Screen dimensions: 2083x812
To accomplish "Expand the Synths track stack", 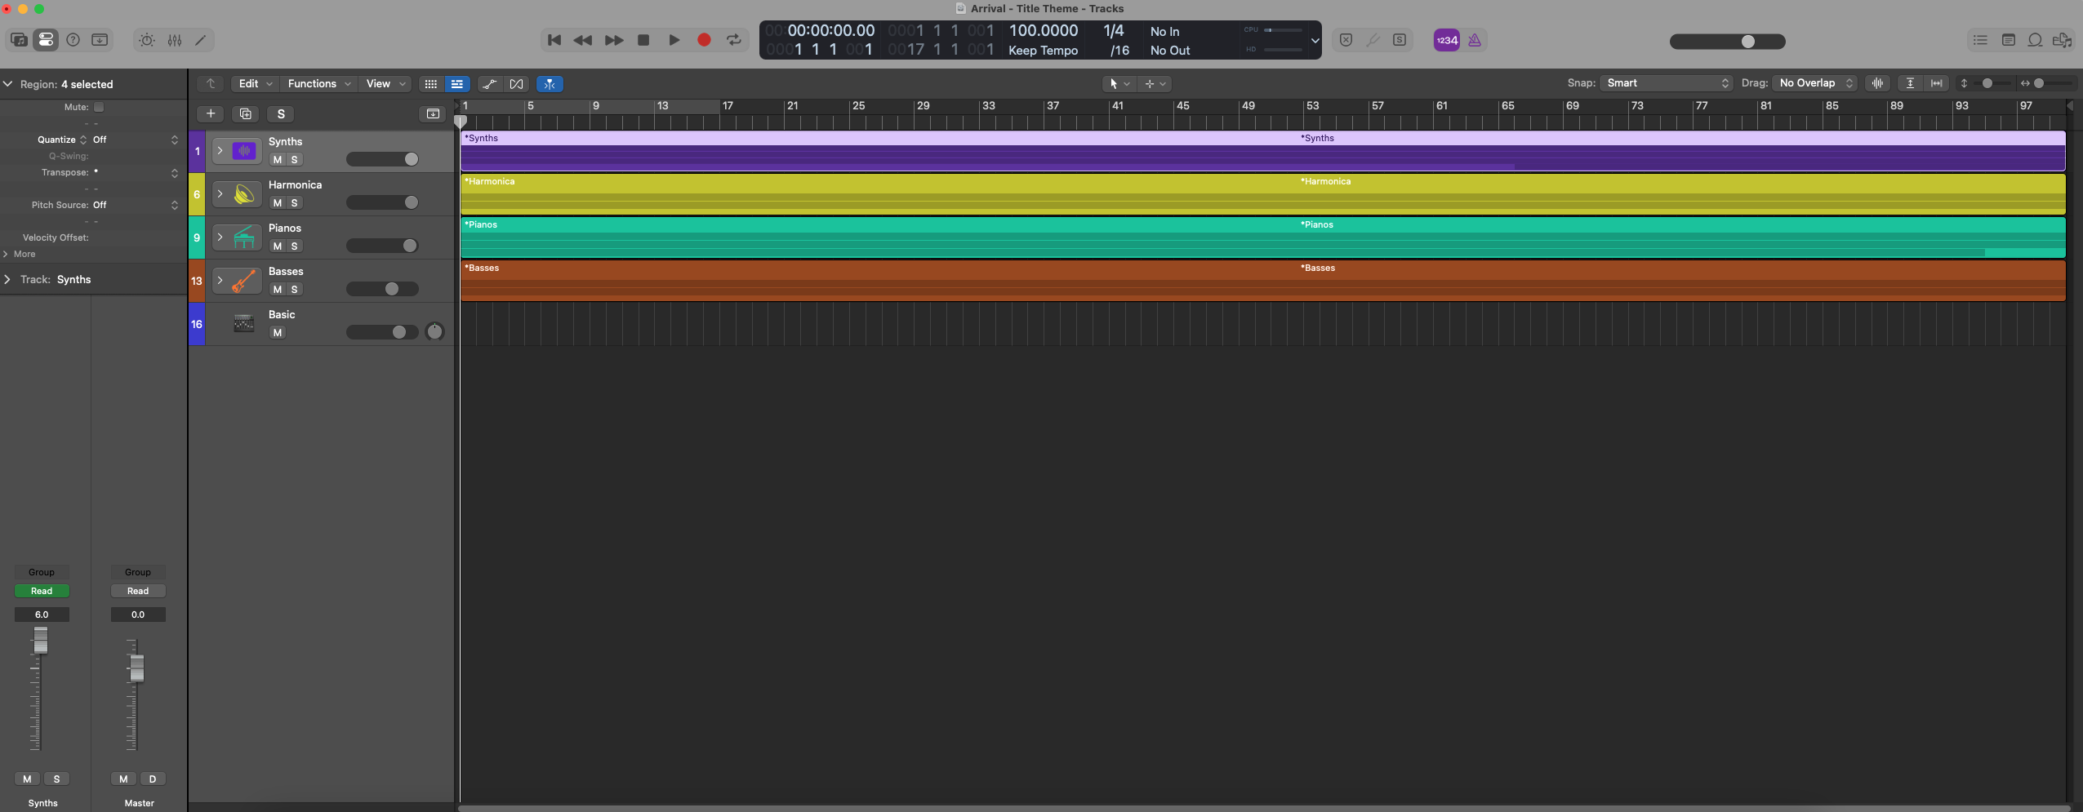I will coord(220,151).
